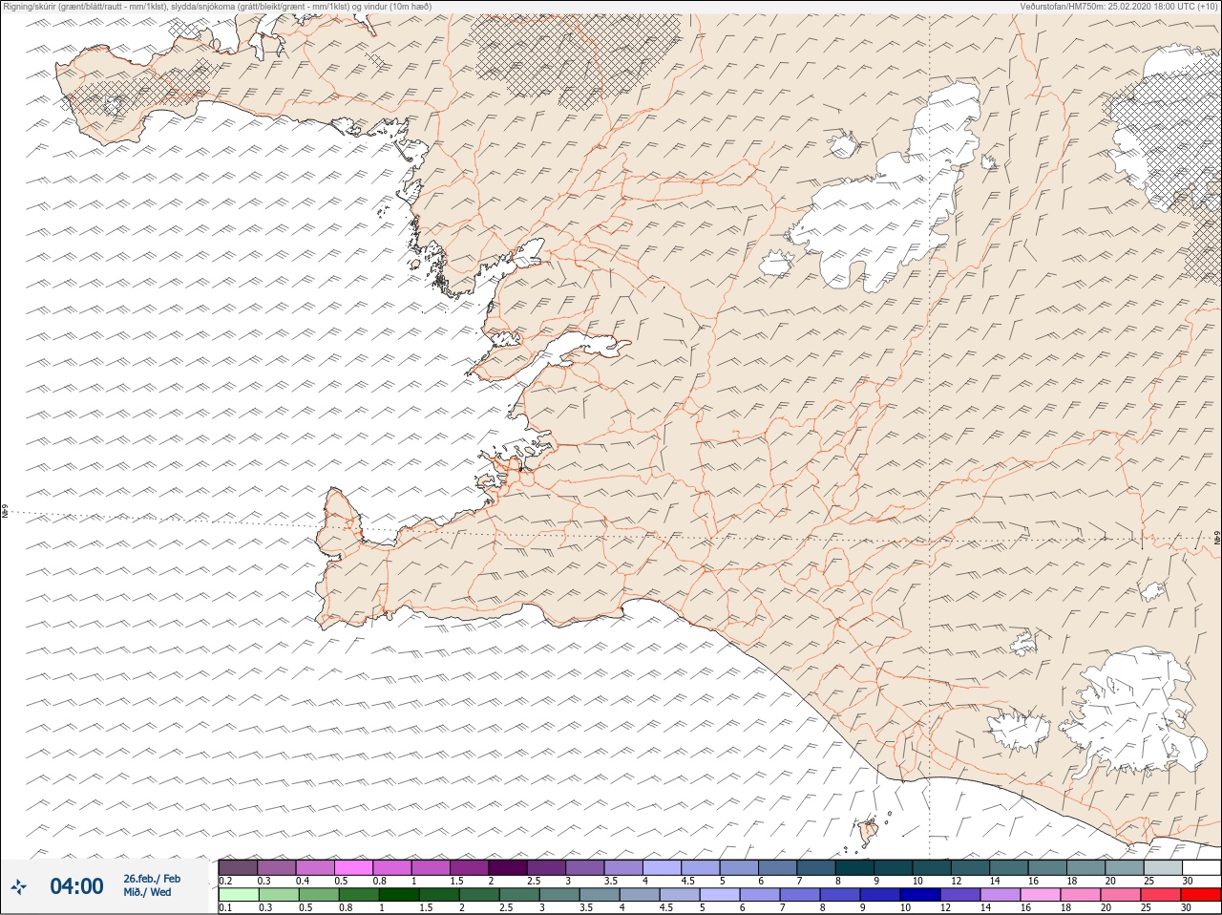Select the dark teal swatch labeled 9 in upper legend

(894, 867)
